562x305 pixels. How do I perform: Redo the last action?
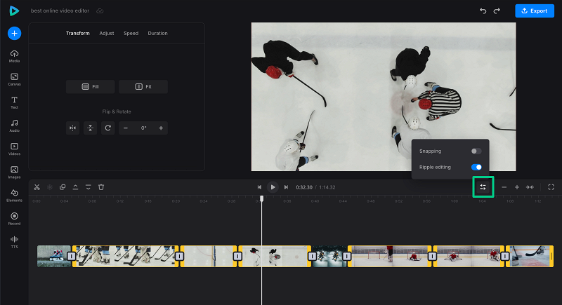tap(497, 11)
